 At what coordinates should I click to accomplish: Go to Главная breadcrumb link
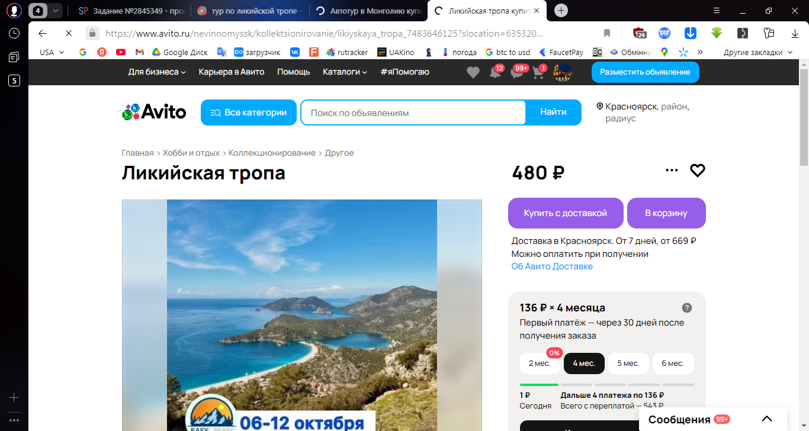tap(137, 153)
